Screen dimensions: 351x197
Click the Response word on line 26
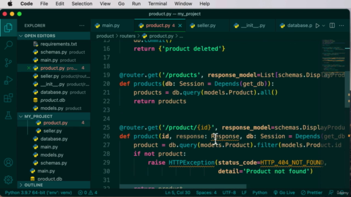coord(225,136)
